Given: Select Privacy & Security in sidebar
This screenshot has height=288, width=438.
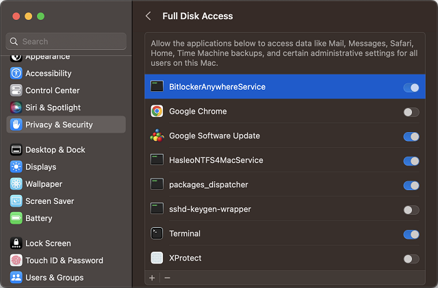Looking at the screenshot, I should [66, 125].
